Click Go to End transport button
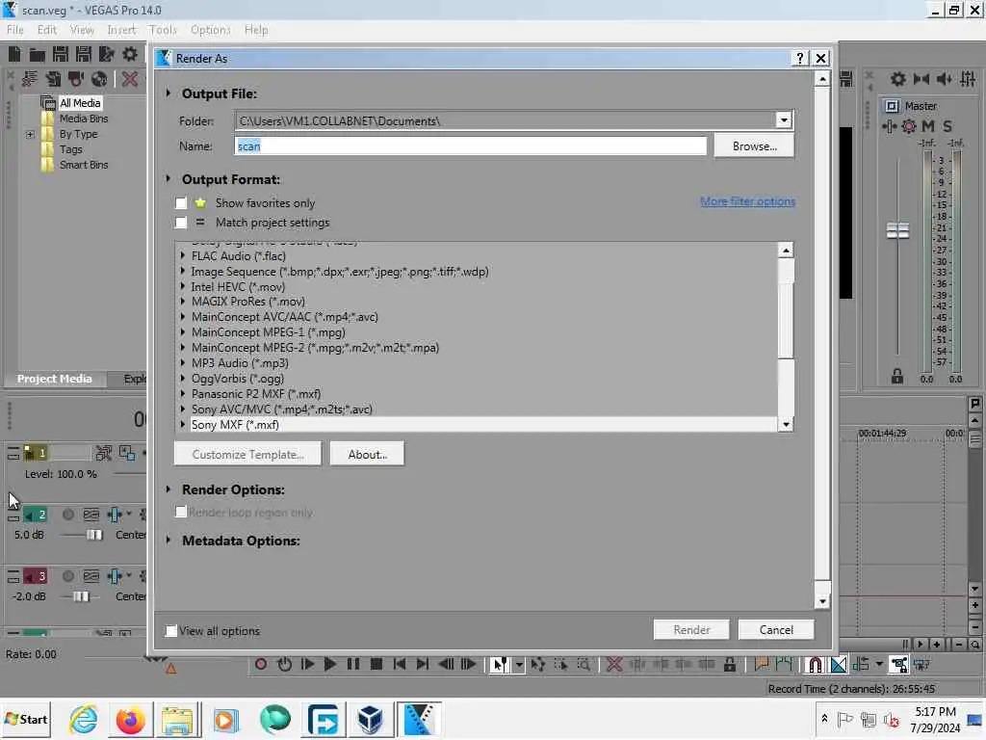This screenshot has width=986, height=740. pyautogui.click(x=423, y=664)
